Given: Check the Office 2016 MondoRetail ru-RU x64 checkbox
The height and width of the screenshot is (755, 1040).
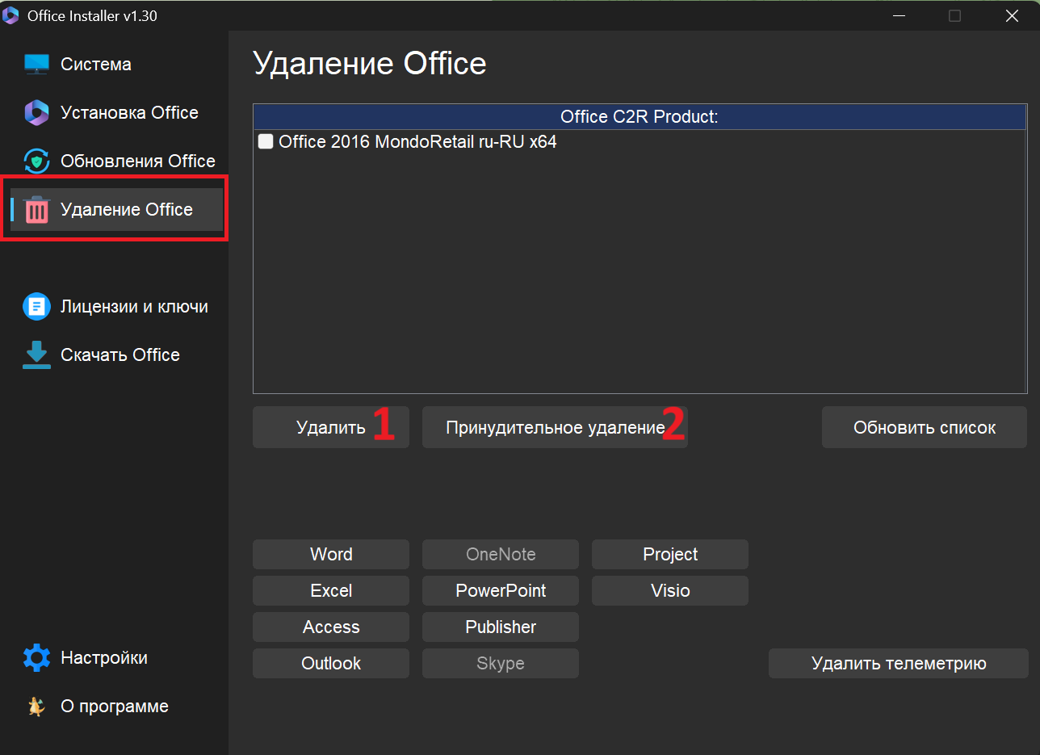Looking at the screenshot, I should pyautogui.click(x=266, y=142).
